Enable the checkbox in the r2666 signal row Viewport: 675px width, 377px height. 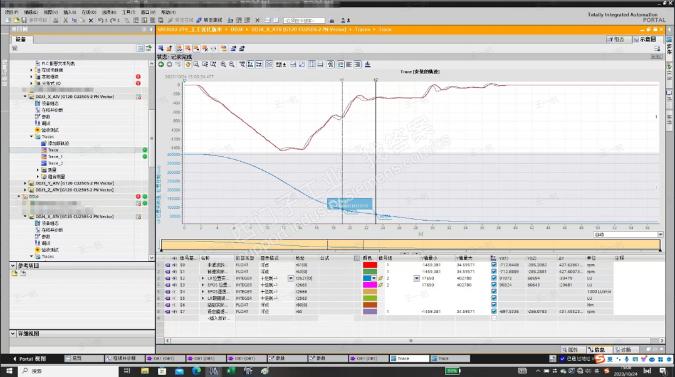click(494, 292)
